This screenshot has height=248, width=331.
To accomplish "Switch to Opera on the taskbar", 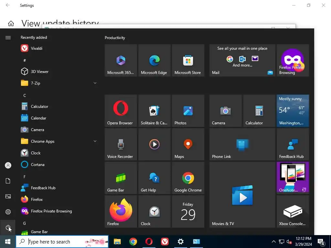I will pyautogui.click(x=149, y=242).
